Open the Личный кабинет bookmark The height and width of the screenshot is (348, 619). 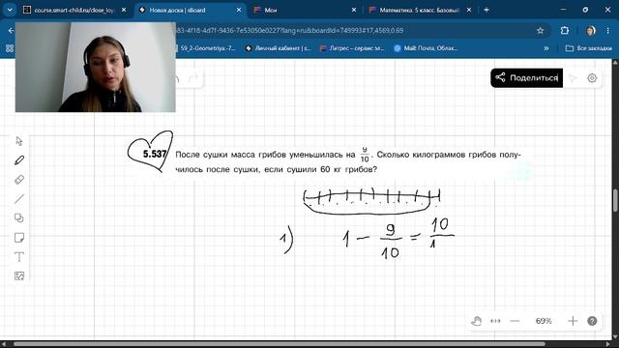coord(278,48)
